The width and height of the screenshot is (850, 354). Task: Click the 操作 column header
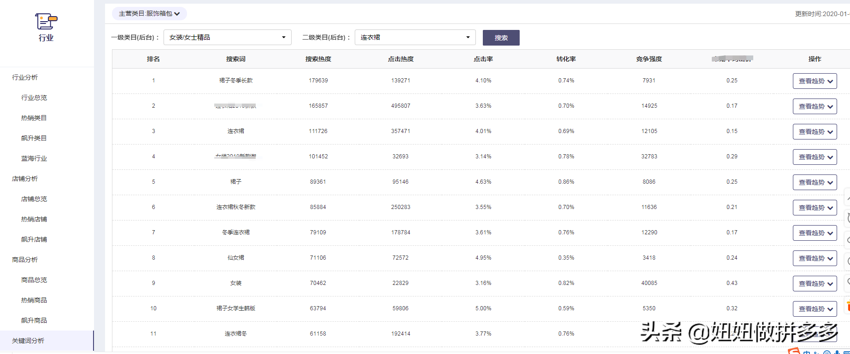click(815, 59)
